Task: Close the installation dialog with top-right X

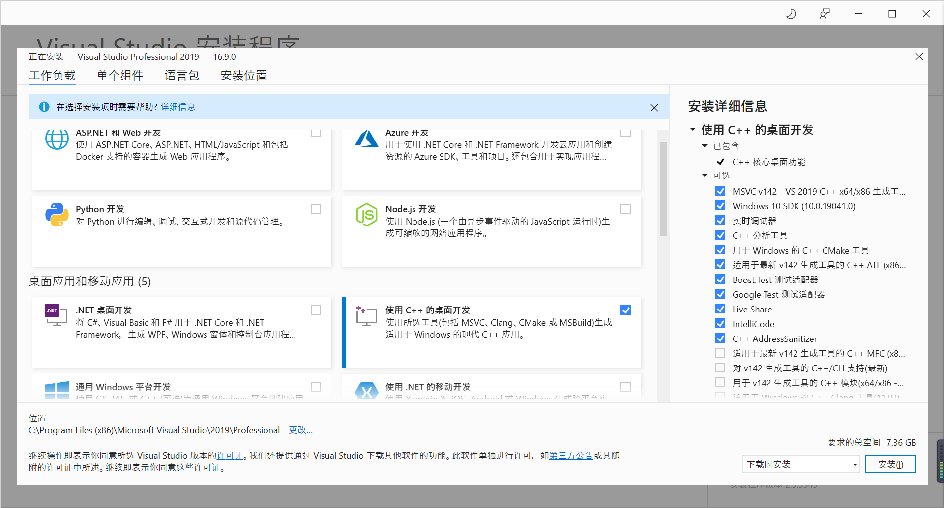Action: point(919,56)
